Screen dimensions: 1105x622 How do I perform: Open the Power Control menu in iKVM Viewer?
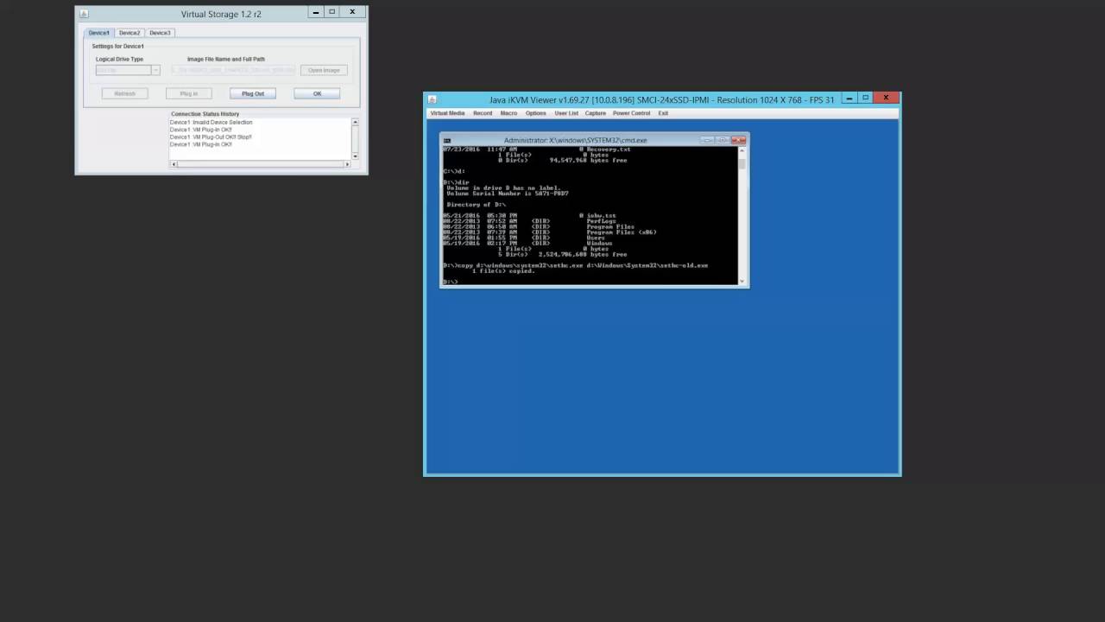point(631,113)
